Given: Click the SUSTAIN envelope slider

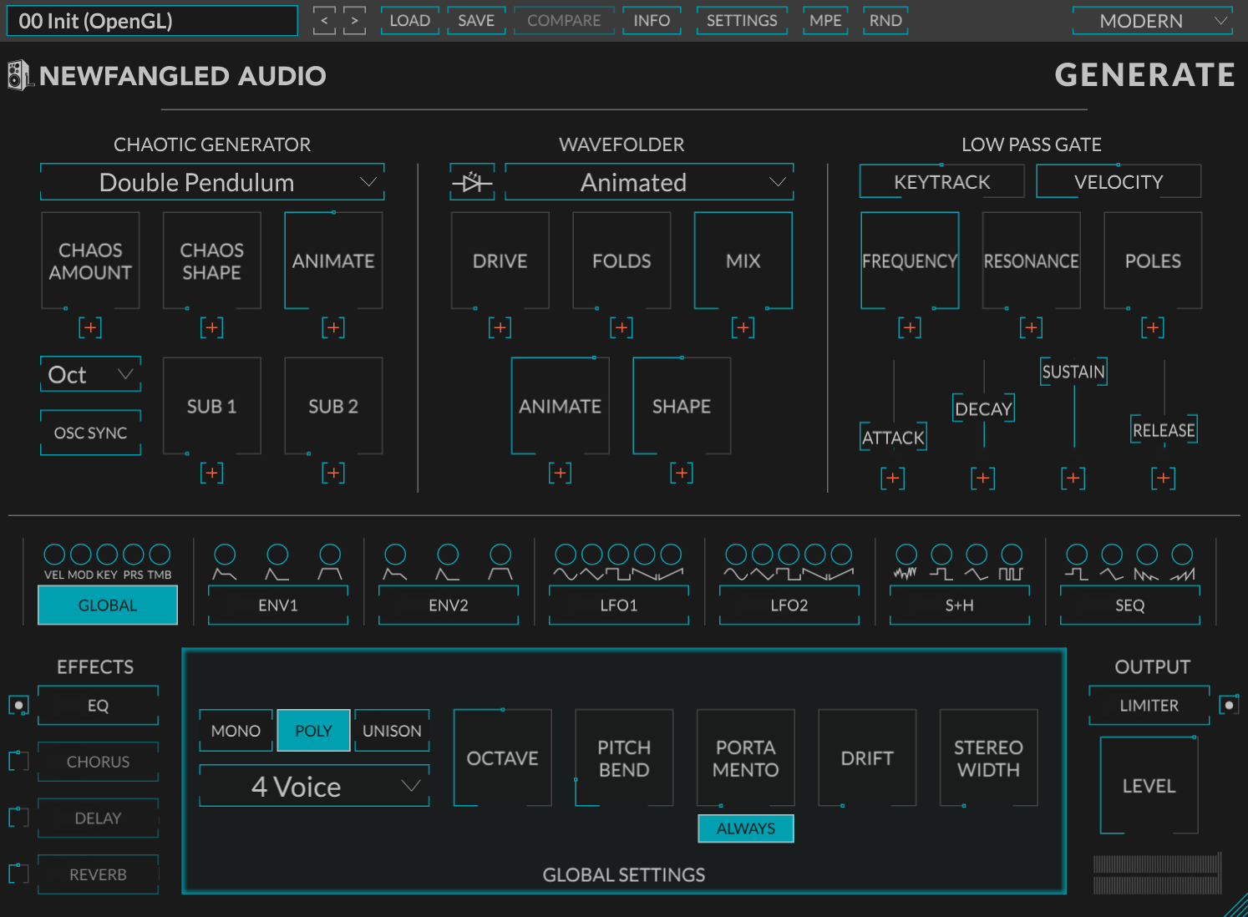Looking at the screenshot, I should coord(1073,372).
